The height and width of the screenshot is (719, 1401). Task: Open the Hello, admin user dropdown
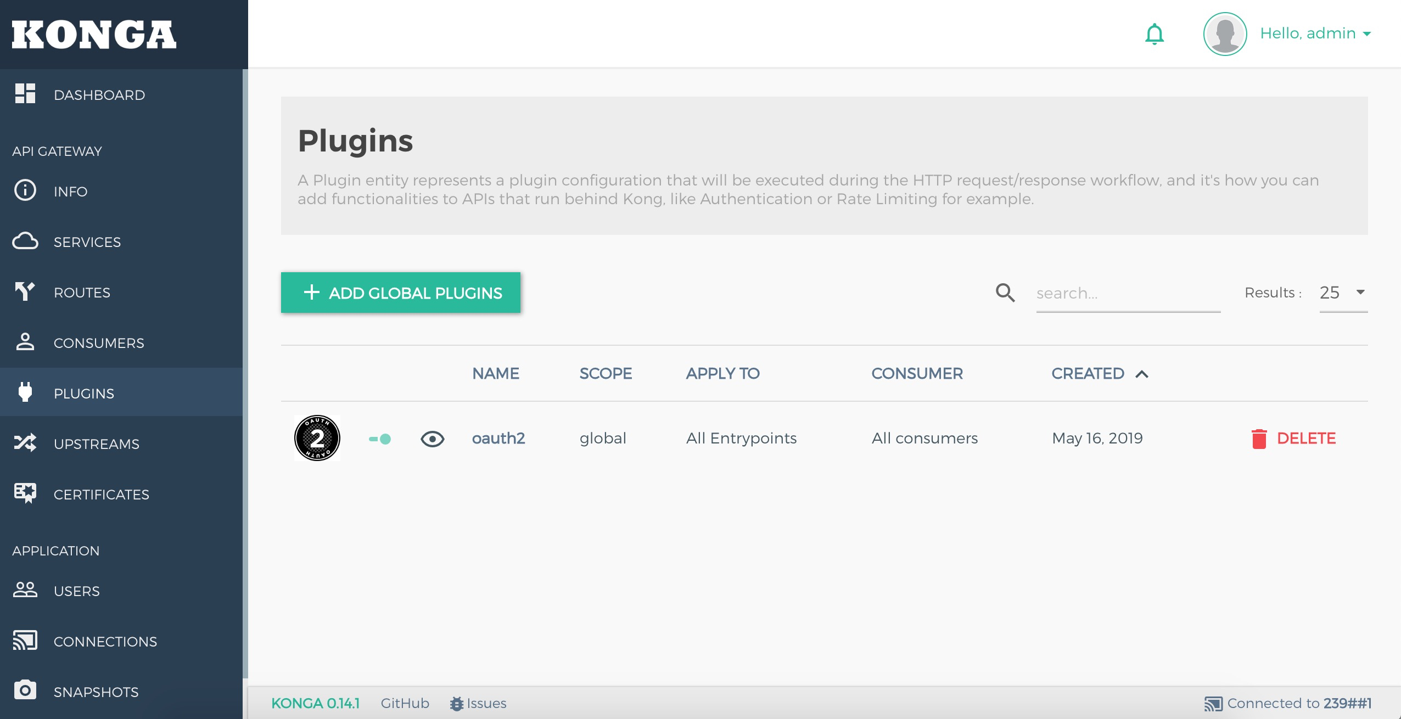1315,33
